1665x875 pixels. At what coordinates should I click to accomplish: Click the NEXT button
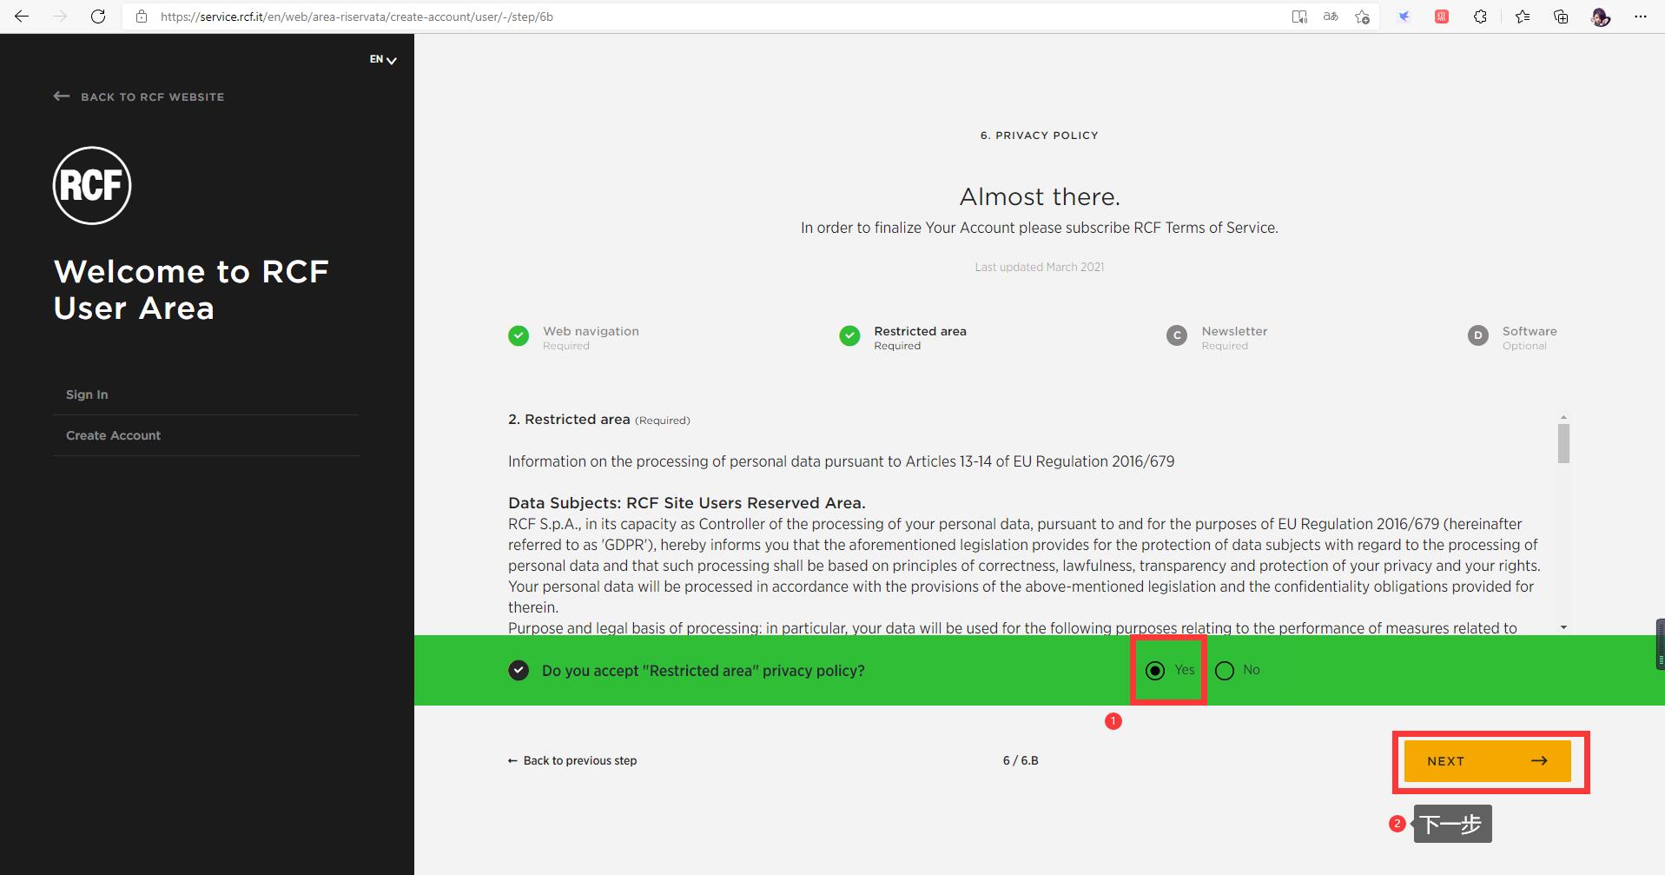click(x=1488, y=761)
